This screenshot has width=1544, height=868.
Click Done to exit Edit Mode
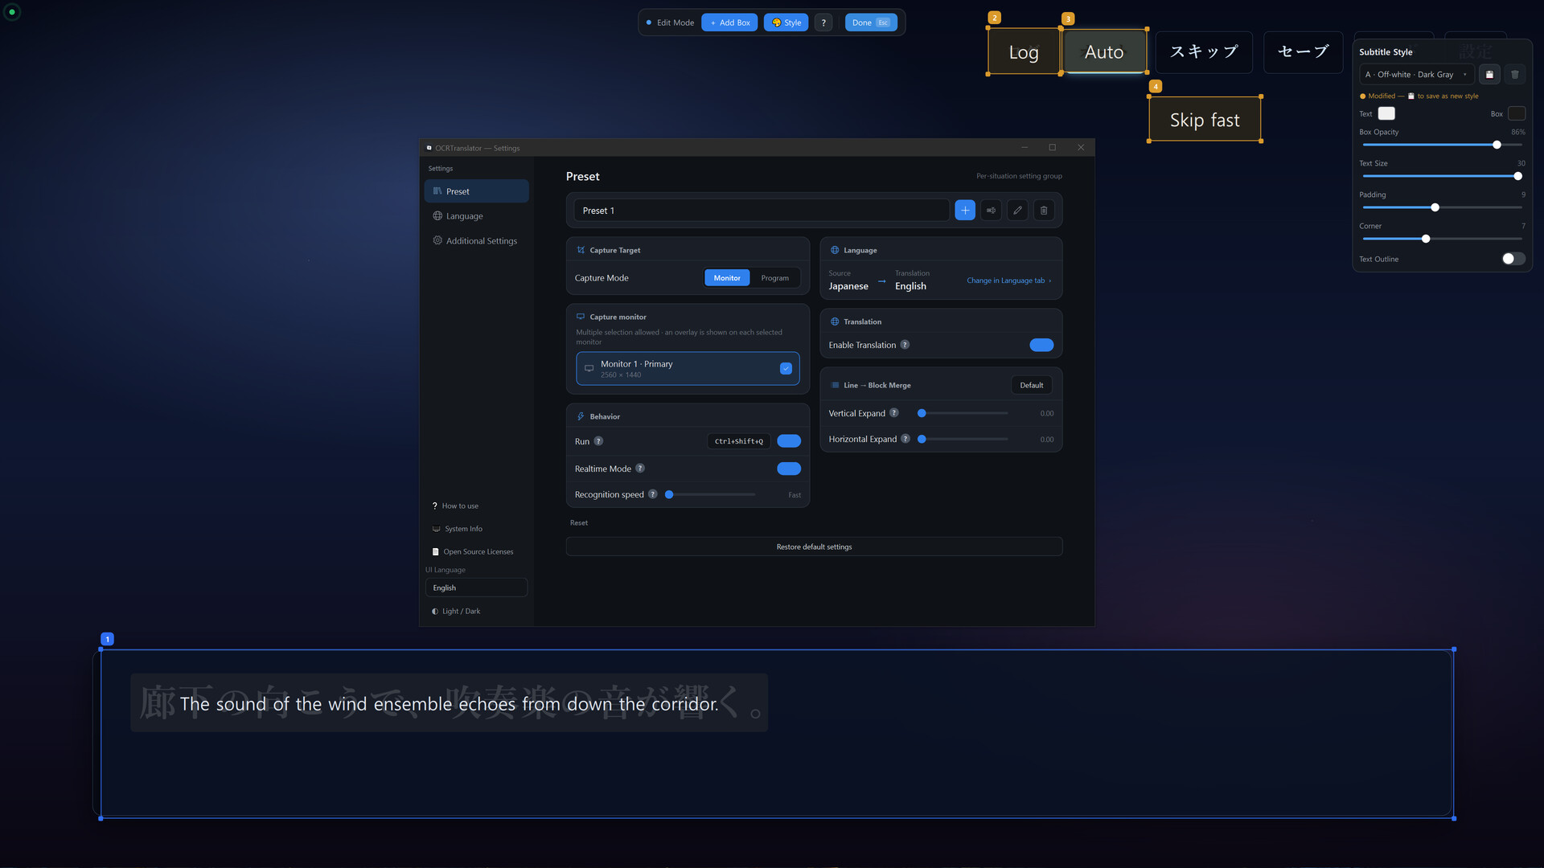pos(871,23)
